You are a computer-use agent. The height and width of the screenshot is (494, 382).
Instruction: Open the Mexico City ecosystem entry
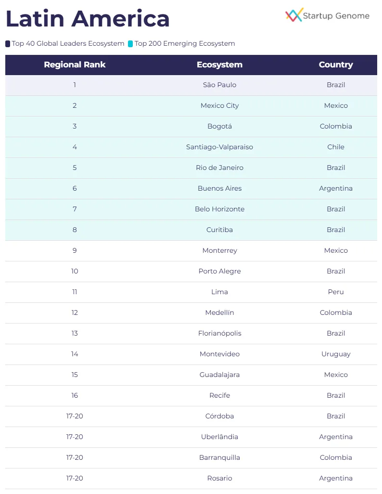coord(219,106)
